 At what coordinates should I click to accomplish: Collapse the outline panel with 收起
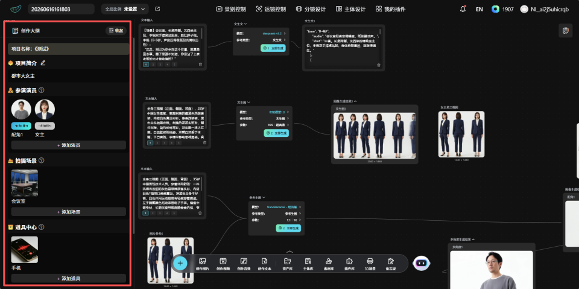[116, 31]
